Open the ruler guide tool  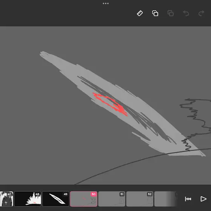pyautogui.click(x=140, y=13)
